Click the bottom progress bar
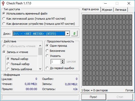The image size is (135, 101). click(40, 97)
